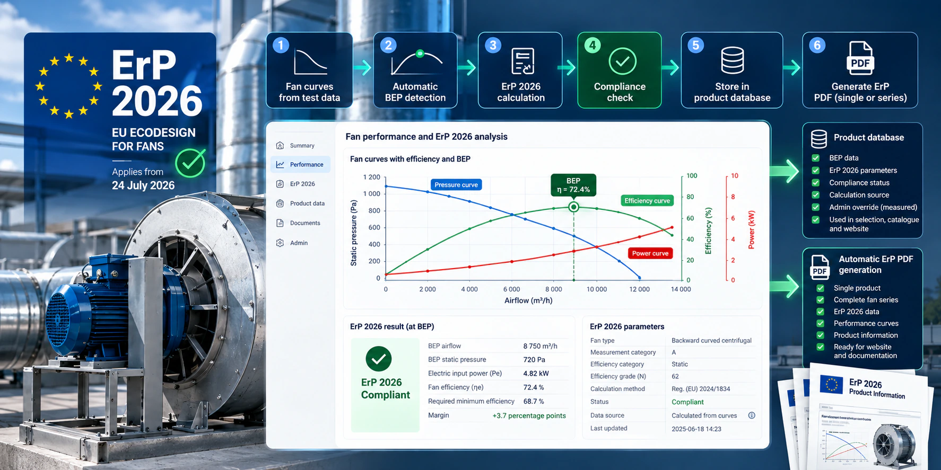Toggle the Ready for website and documentation checkbox
The width and height of the screenshot is (941, 470).
(x=820, y=347)
